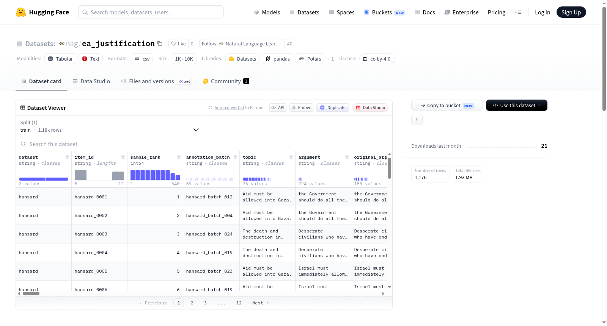Open the Community tab
This screenshot has width=607, height=326.
[x=226, y=81]
